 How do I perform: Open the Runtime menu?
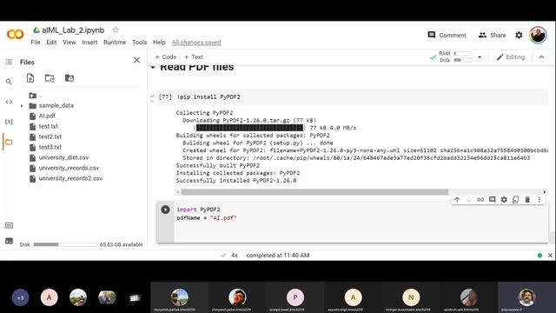pyautogui.click(x=115, y=43)
